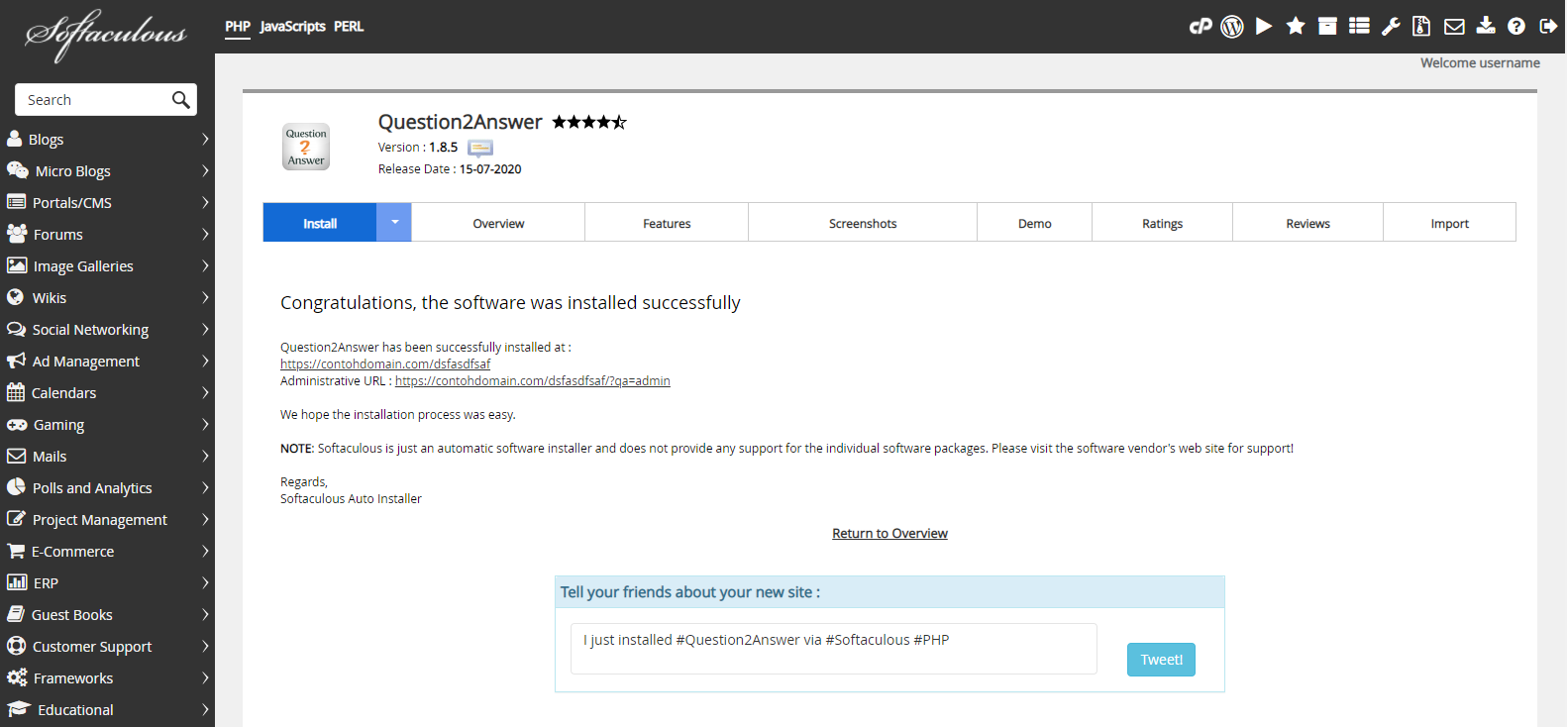1567x727 pixels.
Task: Expand the Blogs category in sidebar
Action: (107, 140)
